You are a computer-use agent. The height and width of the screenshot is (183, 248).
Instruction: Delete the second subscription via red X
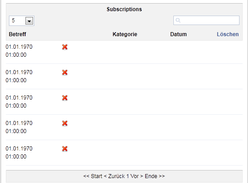(65, 72)
